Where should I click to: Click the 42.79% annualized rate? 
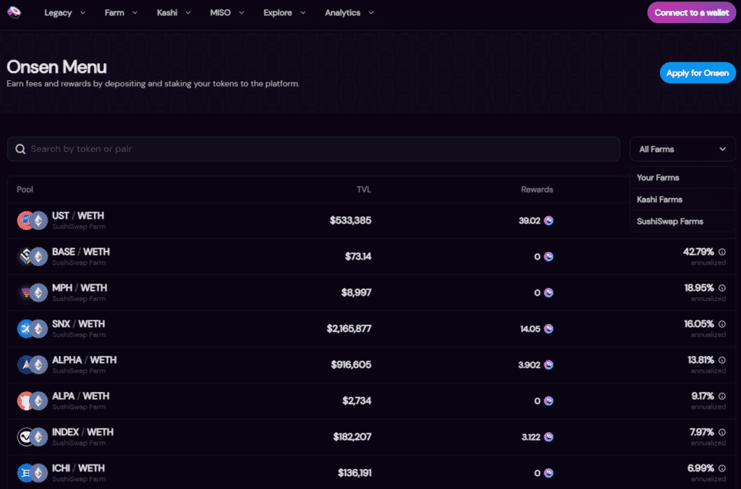698,252
